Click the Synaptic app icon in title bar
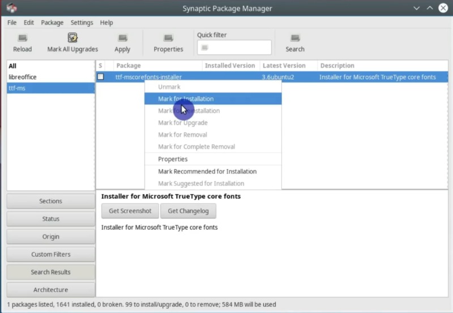The width and height of the screenshot is (453, 313). coord(11,8)
